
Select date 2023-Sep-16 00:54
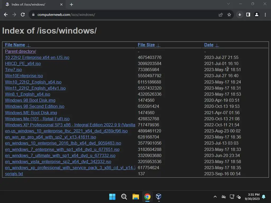point(222,174)
